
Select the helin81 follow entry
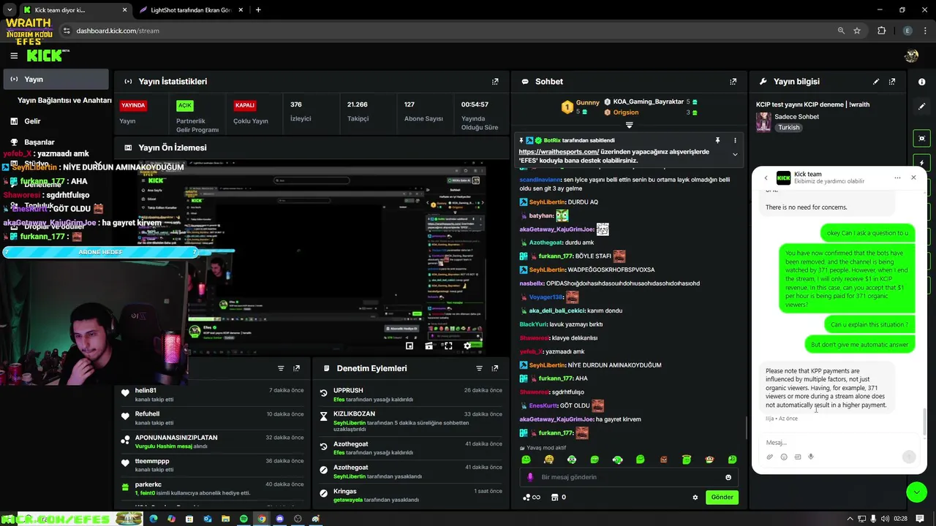click(212, 394)
